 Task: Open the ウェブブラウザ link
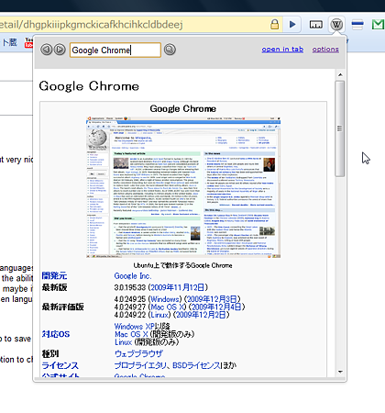[x=138, y=354]
